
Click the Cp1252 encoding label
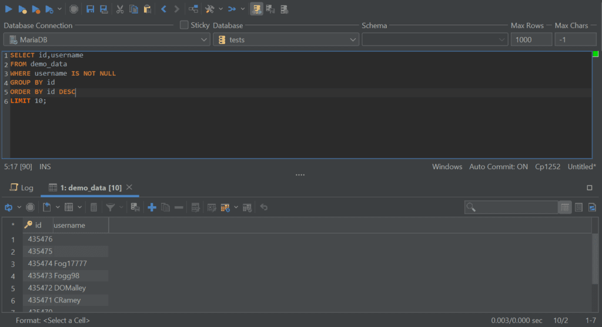547,167
